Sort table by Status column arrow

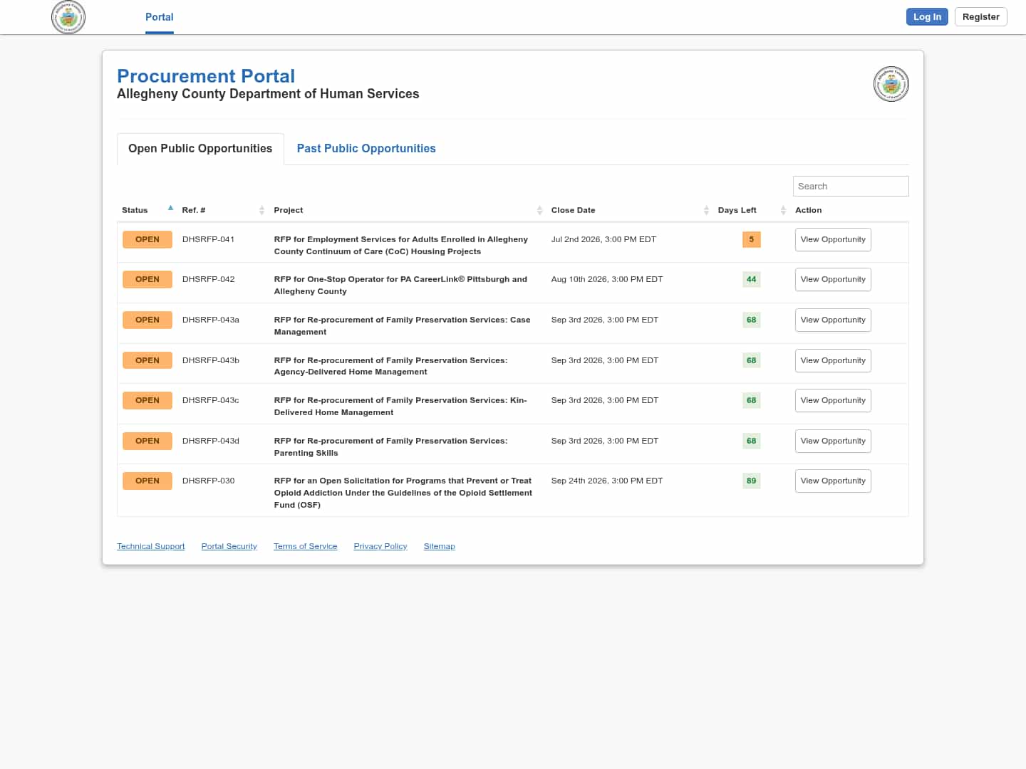pos(170,209)
